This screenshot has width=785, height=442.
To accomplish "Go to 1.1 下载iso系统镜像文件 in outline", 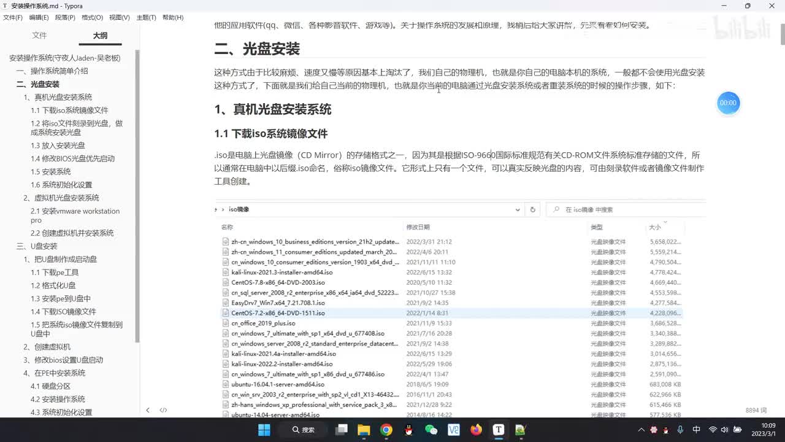I will (69, 110).
